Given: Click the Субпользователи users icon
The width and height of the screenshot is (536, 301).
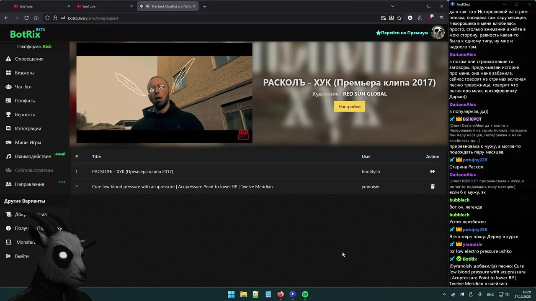Looking at the screenshot, I should (8, 170).
